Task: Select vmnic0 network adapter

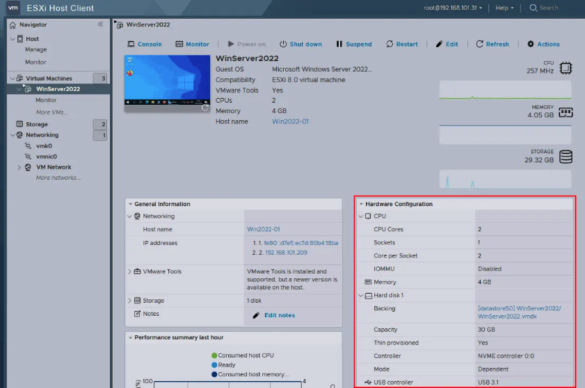Action: coord(47,156)
